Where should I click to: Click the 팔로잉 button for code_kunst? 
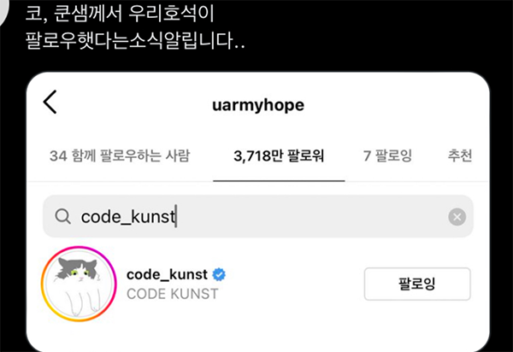(x=417, y=284)
